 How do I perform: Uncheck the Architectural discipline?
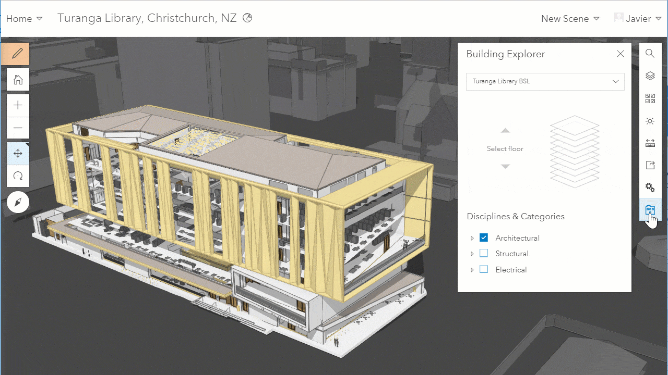tap(484, 238)
